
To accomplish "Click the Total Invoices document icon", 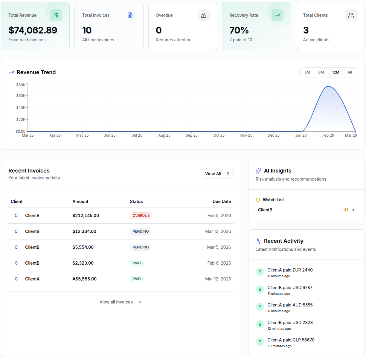I will pyautogui.click(x=130, y=15).
